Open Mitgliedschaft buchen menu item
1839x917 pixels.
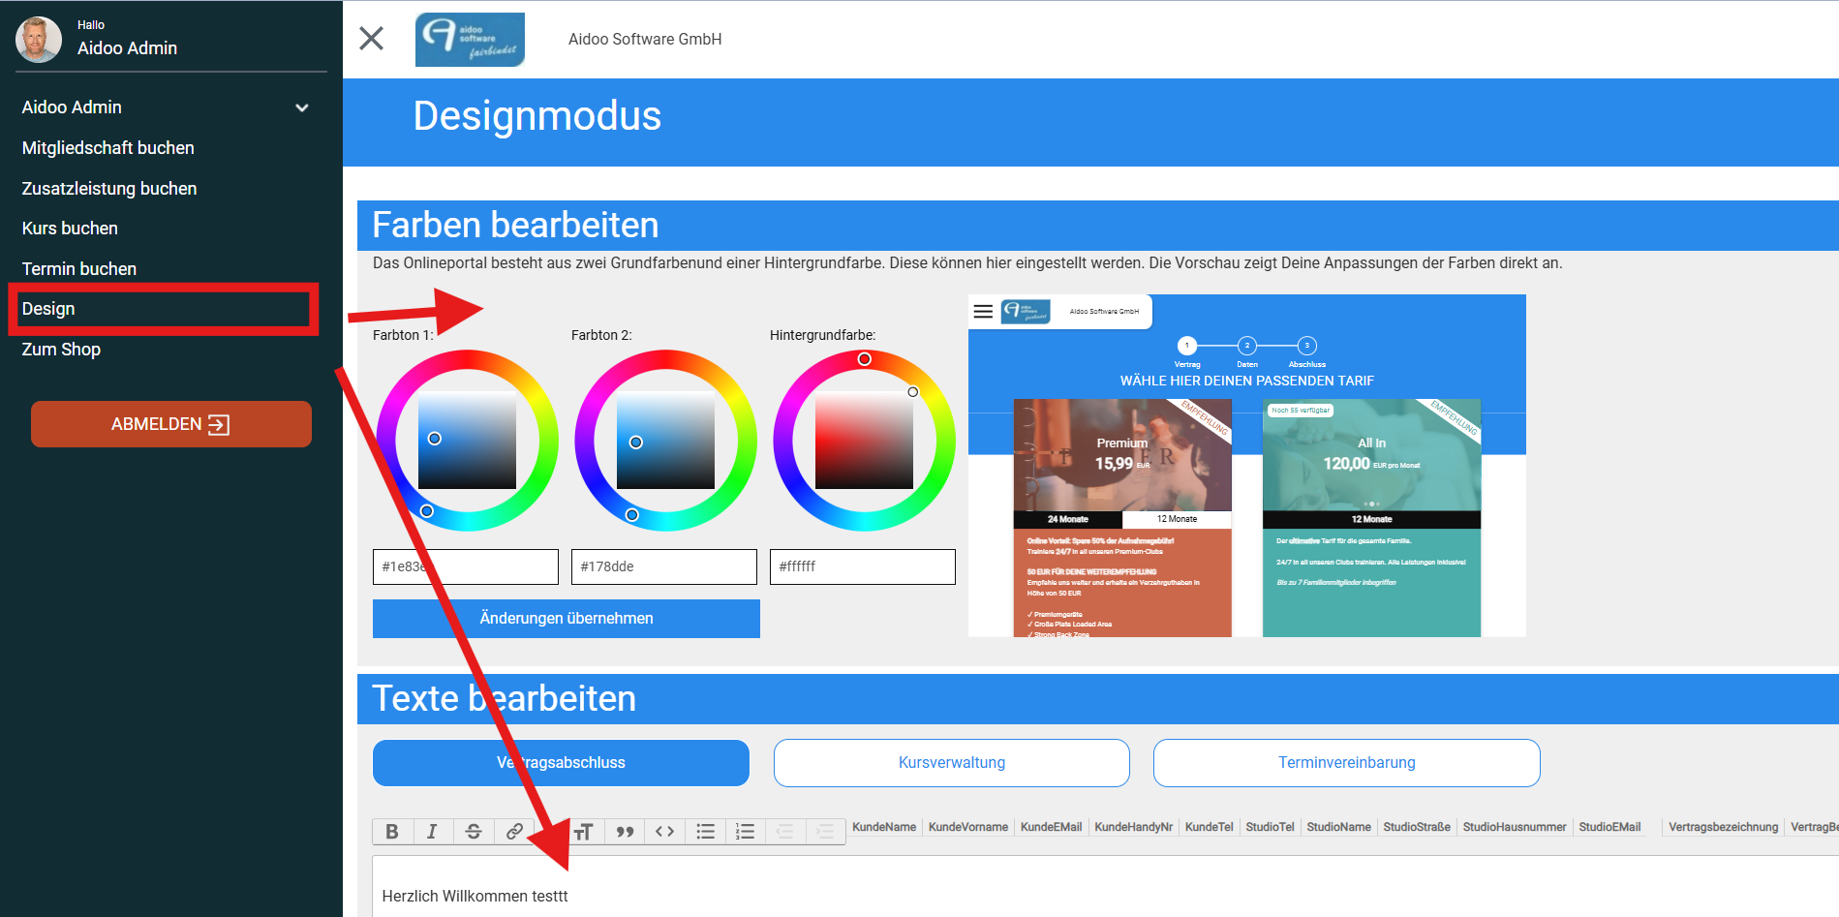tap(108, 148)
